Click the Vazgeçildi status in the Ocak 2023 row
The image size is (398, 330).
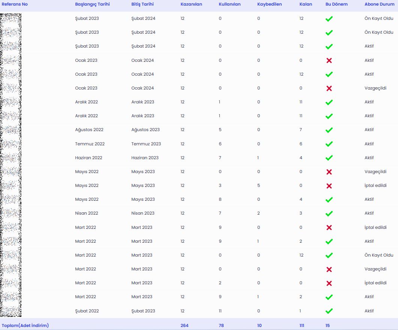pos(375,88)
